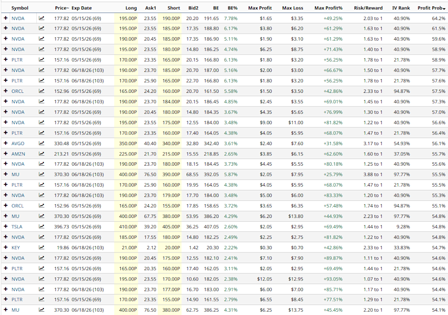Click chart icon of MU row with 390.00P short

(42, 175)
